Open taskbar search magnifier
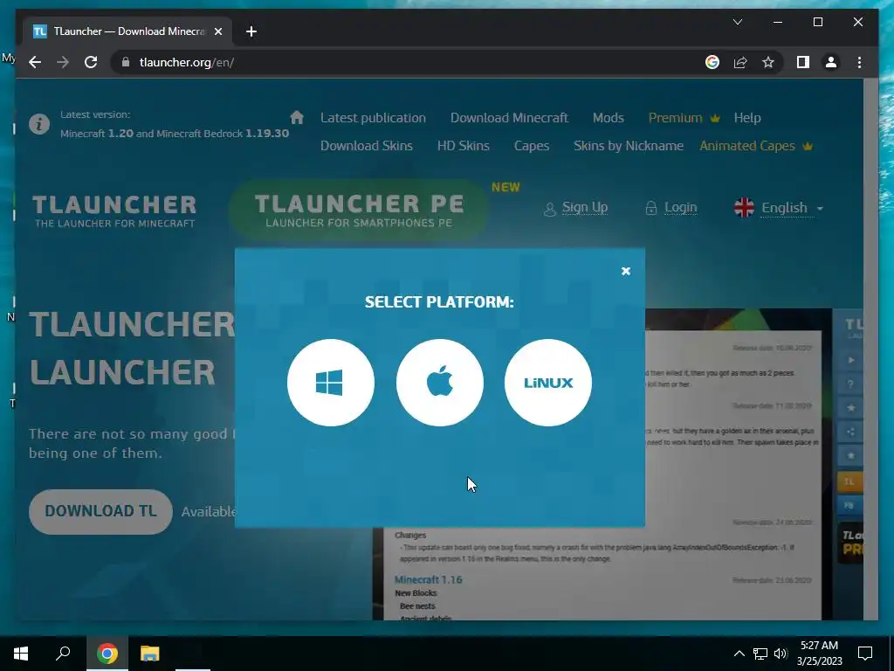Viewport: 894px width, 671px height. tap(63, 654)
